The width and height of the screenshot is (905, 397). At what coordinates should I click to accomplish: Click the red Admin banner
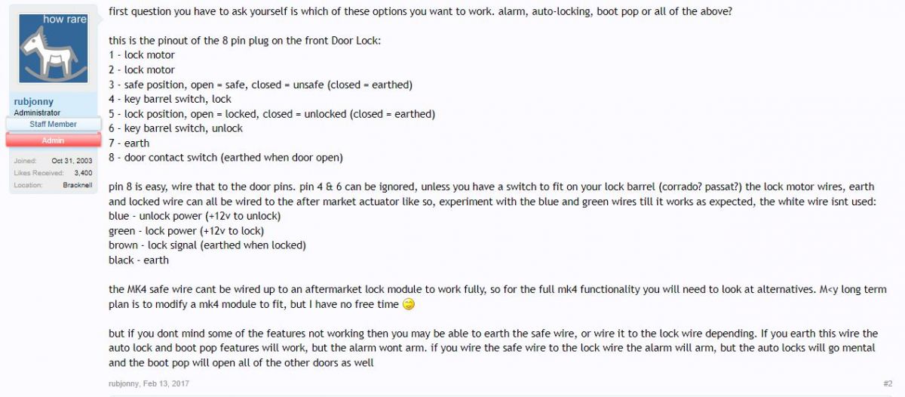pyautogui.click(x=53, y=140)
